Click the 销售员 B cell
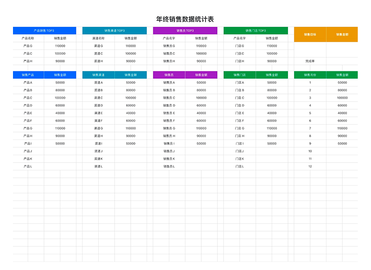Image resolution: width=371 pixels, height=270 pixels. 169,90
